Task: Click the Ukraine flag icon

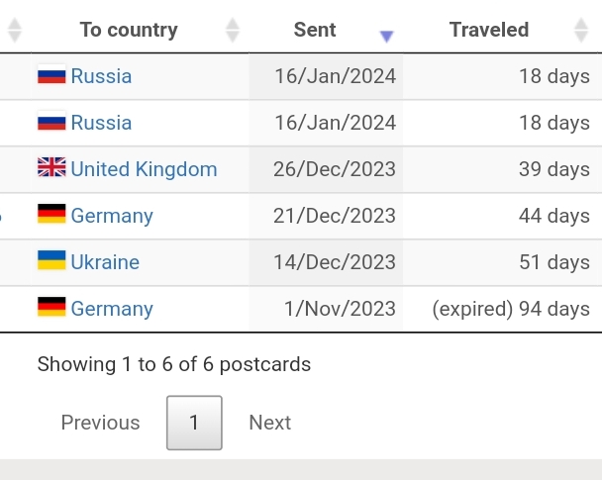Action: (x=51, y=260)
